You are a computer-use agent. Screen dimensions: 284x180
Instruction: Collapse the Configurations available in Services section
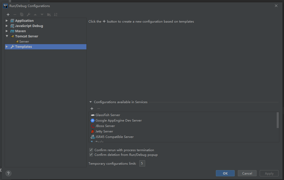tap(91, 102)
